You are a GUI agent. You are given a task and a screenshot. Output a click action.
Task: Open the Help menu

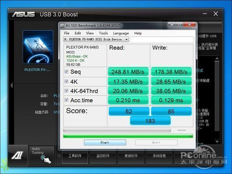138,33
